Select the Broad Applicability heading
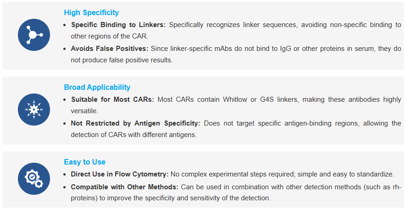The width and height of the screenshot is (406, 209). [97, 87]
